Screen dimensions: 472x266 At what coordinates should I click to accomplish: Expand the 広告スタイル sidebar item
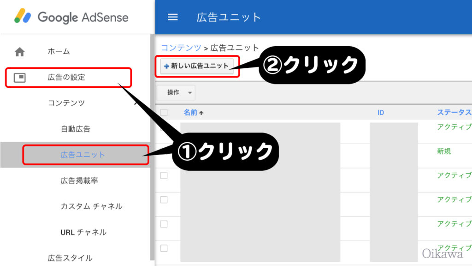pos(70,258)
